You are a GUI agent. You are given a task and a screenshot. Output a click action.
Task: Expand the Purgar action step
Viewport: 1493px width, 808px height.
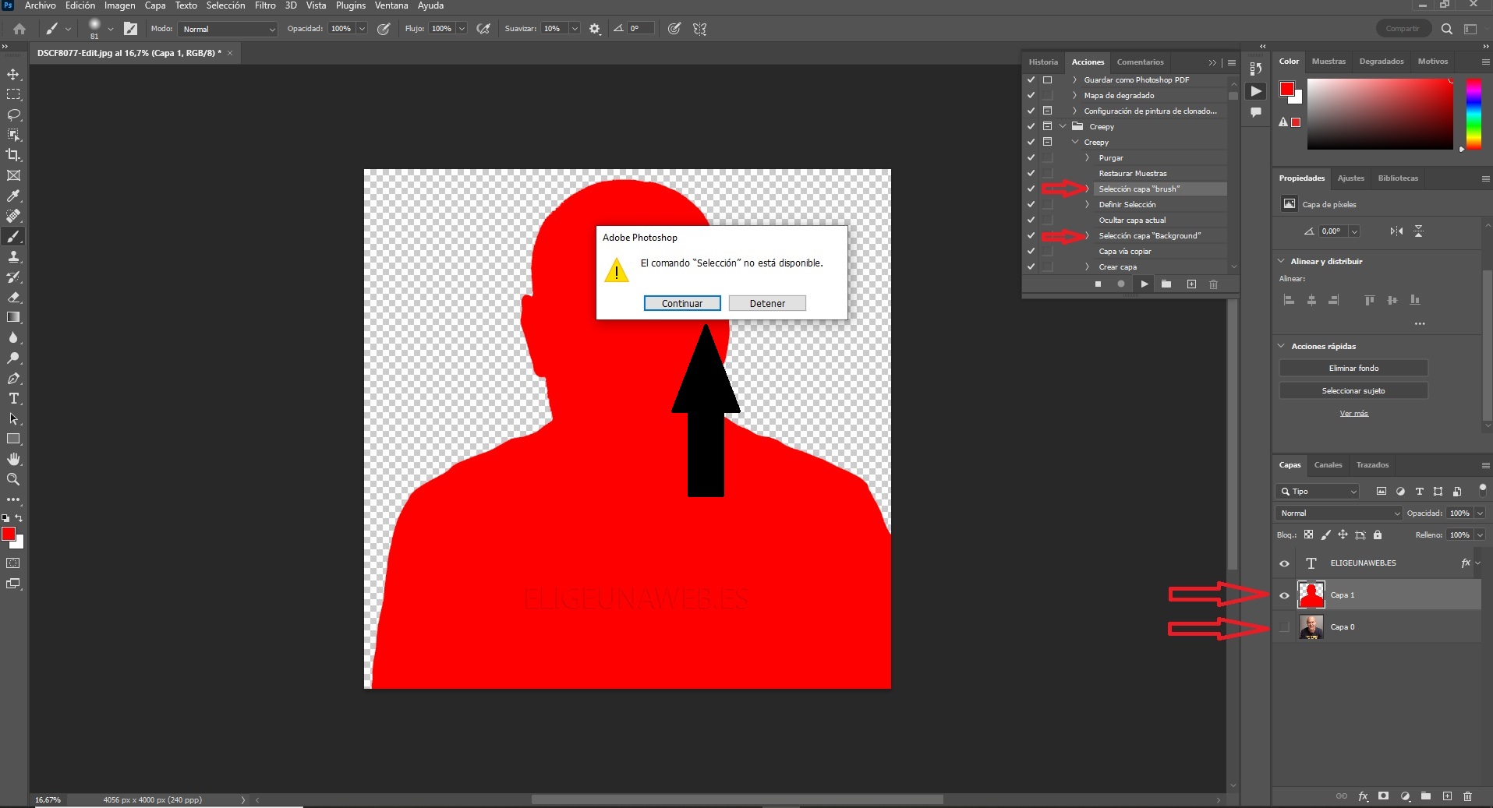click(x=1087, y=158)
